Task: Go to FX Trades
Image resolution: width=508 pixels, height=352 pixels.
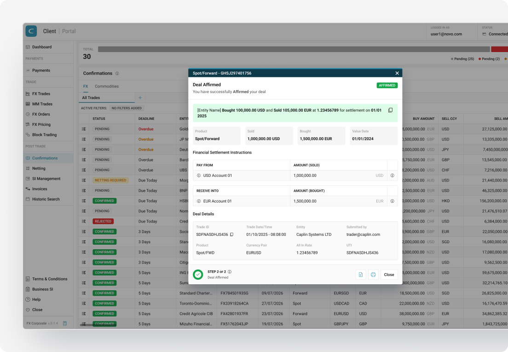Action: [x=48, y=94]
